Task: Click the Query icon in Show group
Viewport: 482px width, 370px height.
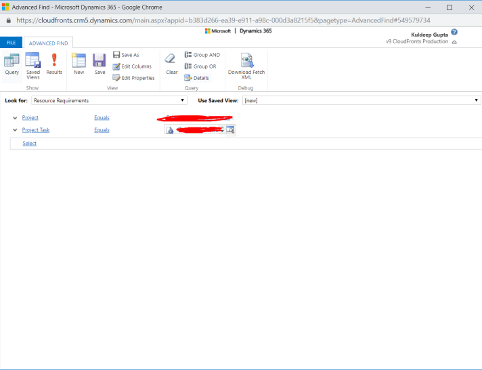Action: point(12,63)
